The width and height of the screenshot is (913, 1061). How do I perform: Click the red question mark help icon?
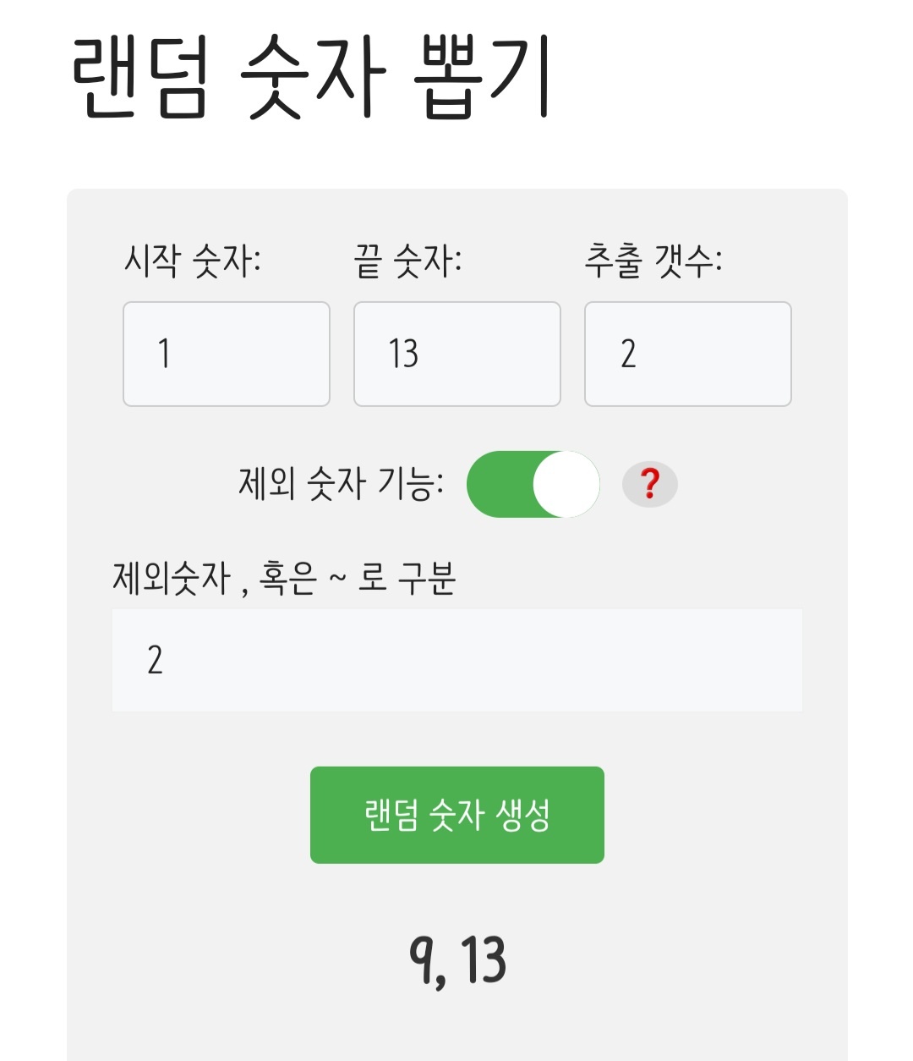click(x=649, y=485)
